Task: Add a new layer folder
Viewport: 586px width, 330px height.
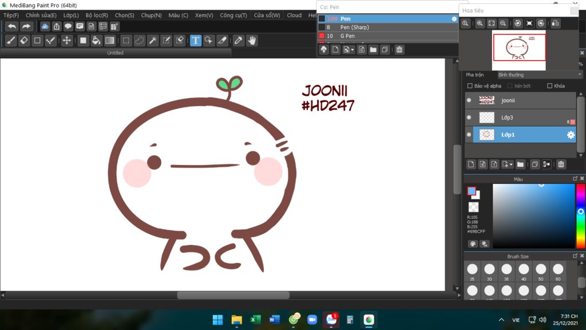Action: pos(520,164)
